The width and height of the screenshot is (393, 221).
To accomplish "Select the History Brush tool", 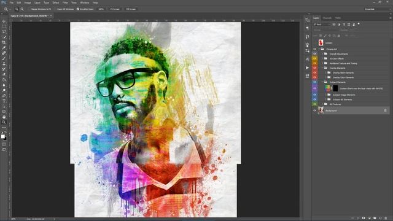I will 4,69.
